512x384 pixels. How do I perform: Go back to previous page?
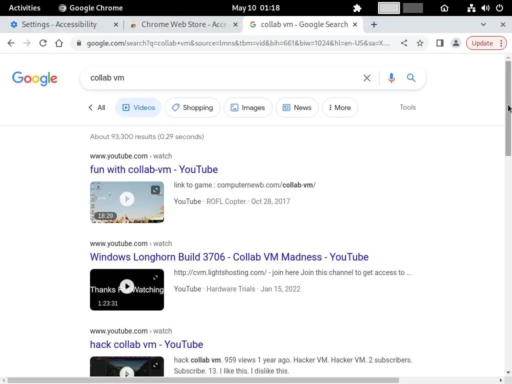tap(11, 43)
